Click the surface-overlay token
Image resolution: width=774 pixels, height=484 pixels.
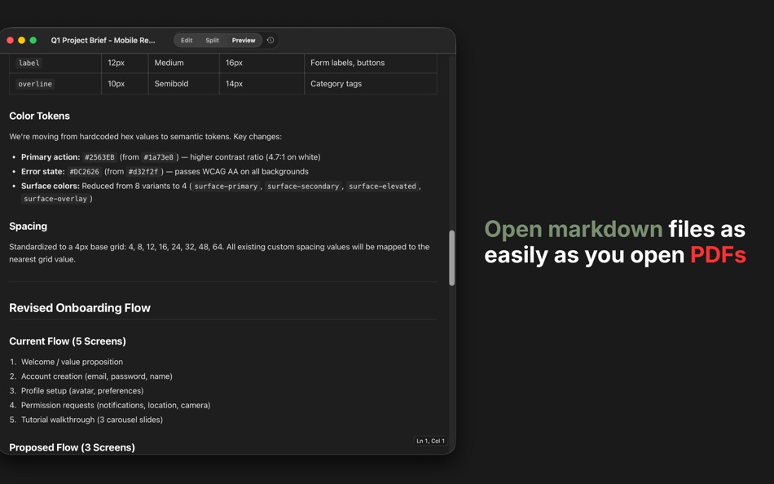[x=55, y=199]
